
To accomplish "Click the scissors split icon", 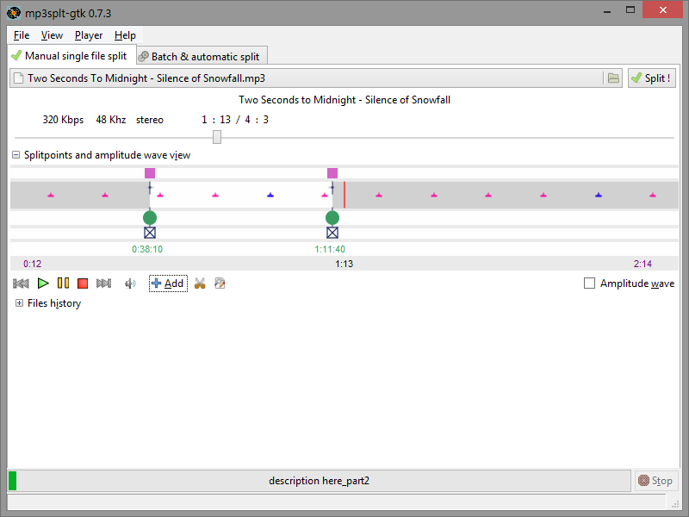I will click(x=200, y=283).
